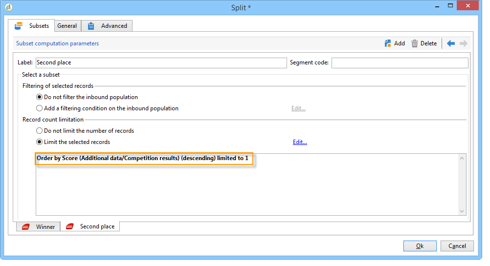The height and width of the screenshot is (266, 490).
Task: Select the Second place subset tab
Action: 90,226
